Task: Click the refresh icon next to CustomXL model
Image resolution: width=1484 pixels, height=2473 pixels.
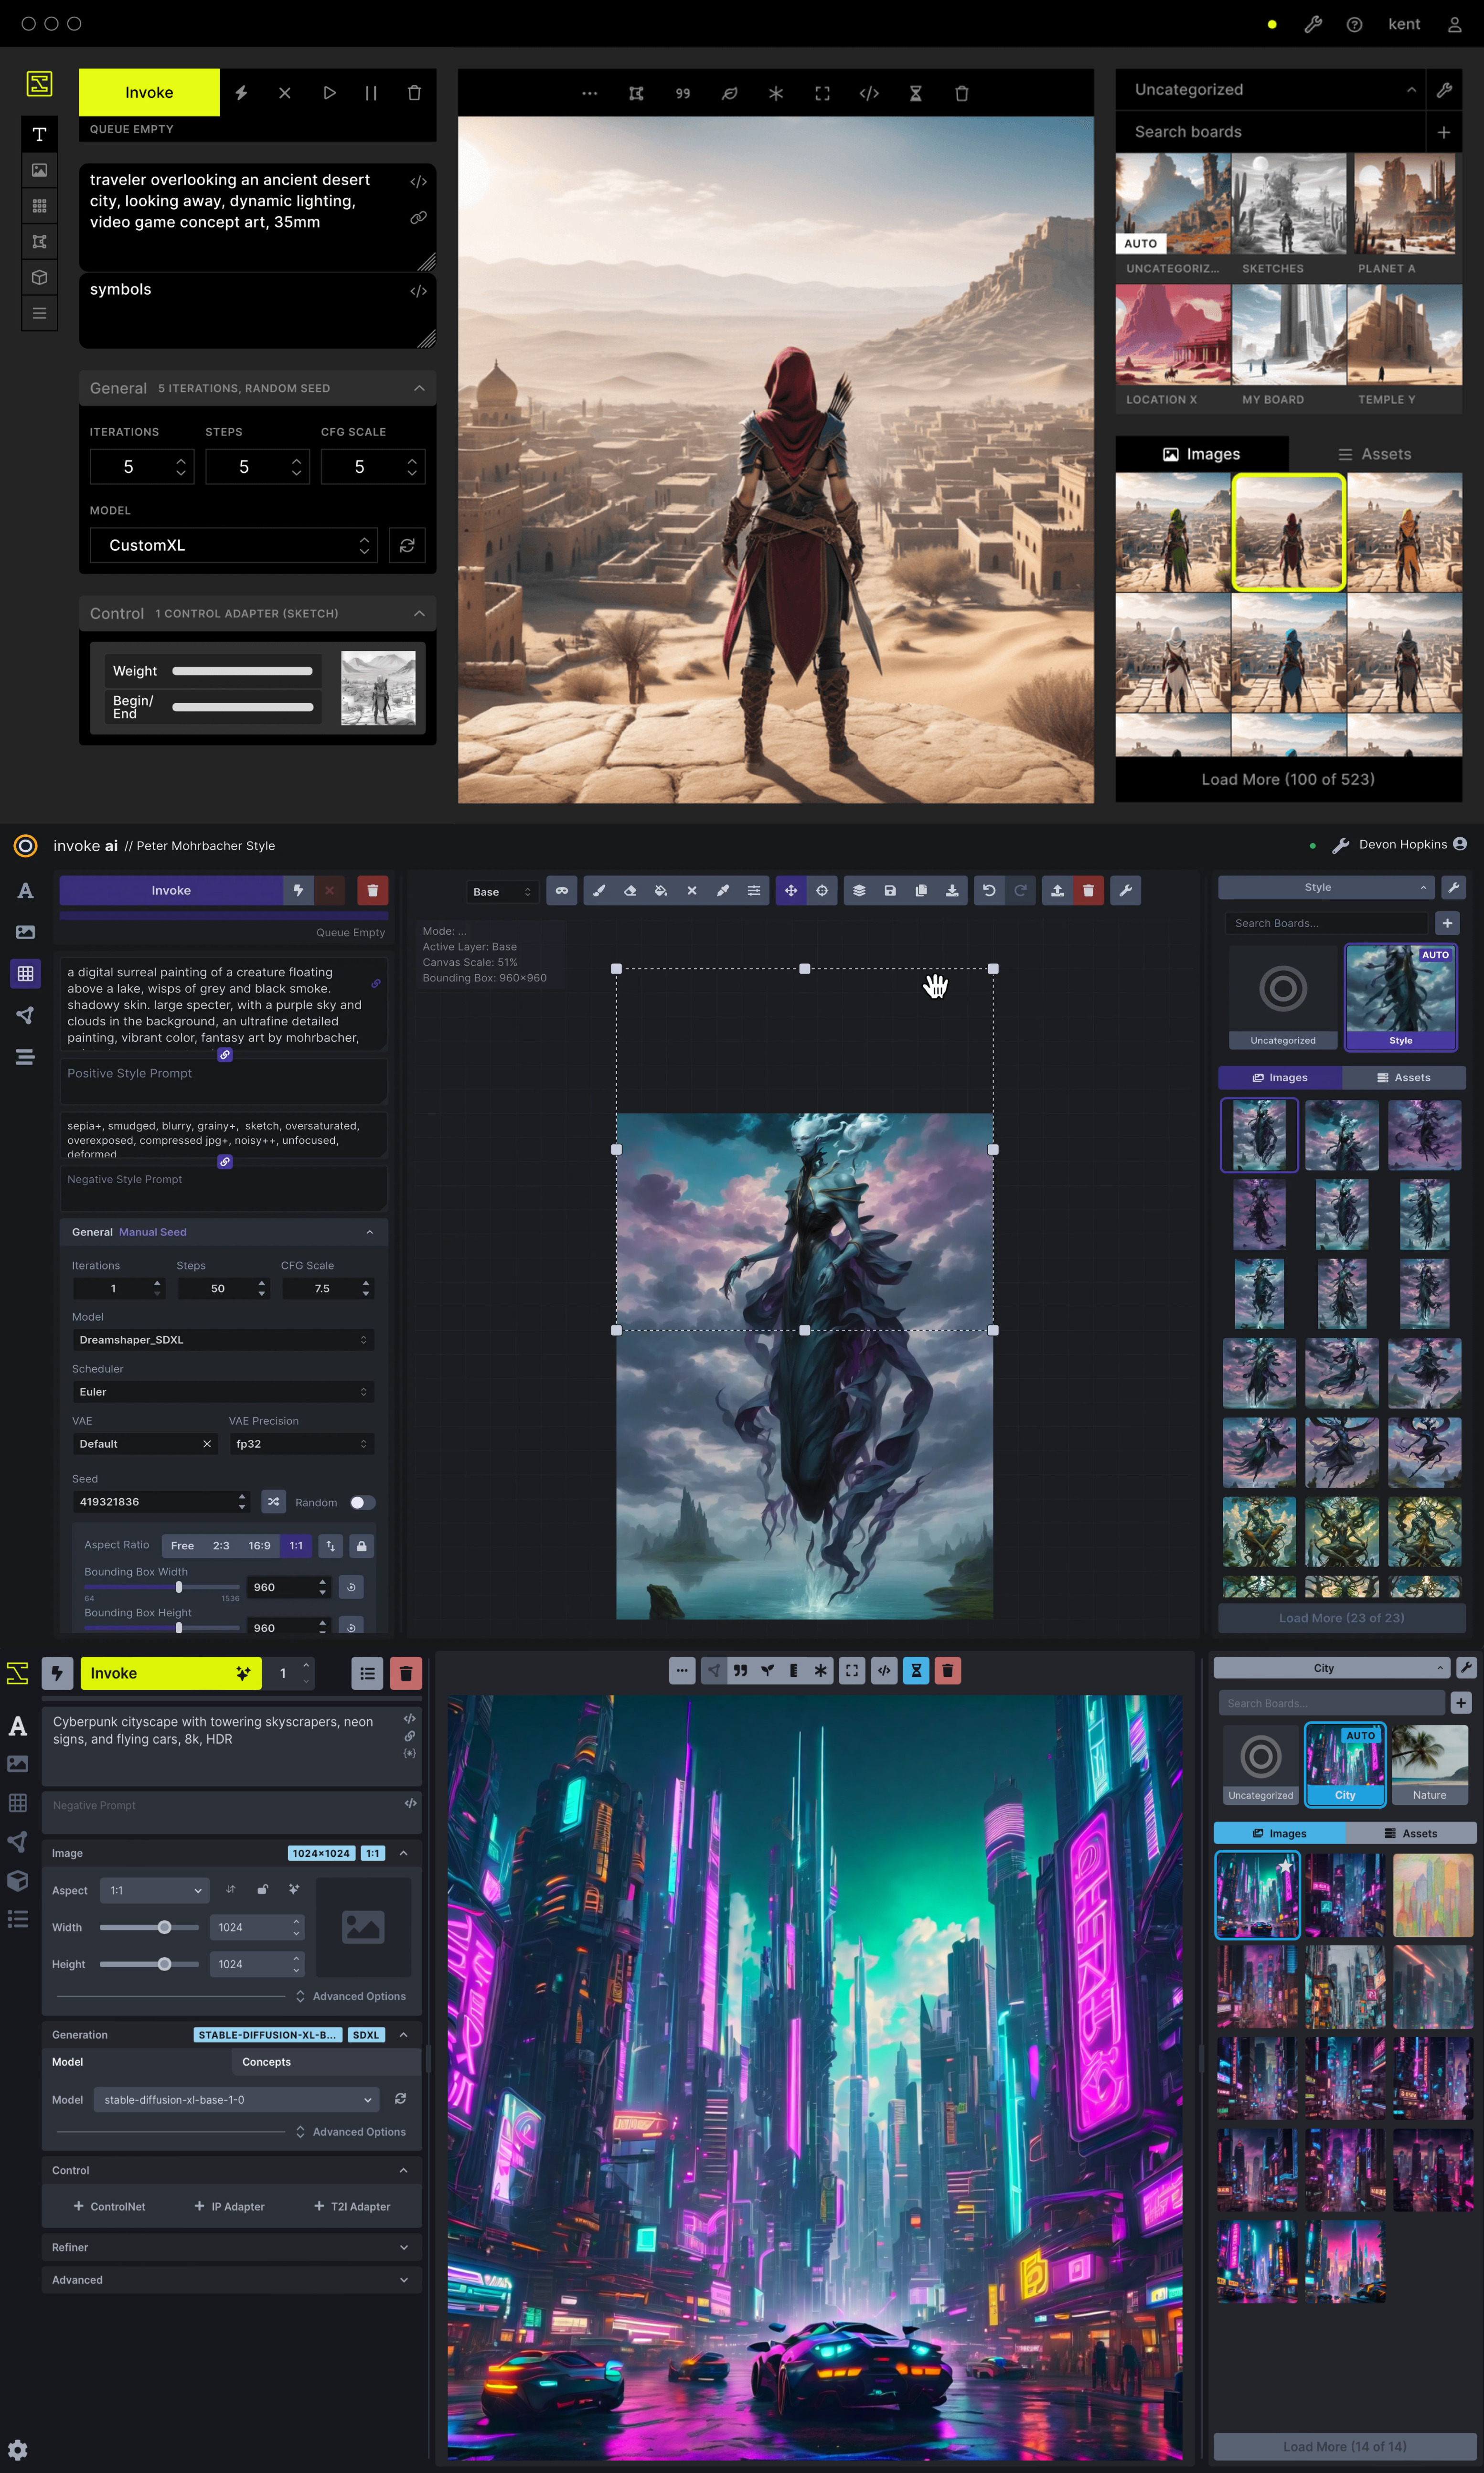Action: (407, 546)
